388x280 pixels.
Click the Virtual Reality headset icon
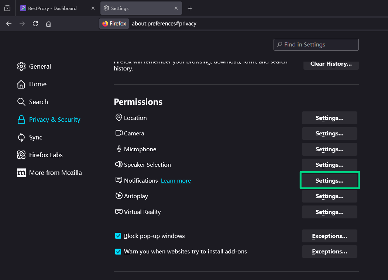pyautogui.click(x=119, y=211)
